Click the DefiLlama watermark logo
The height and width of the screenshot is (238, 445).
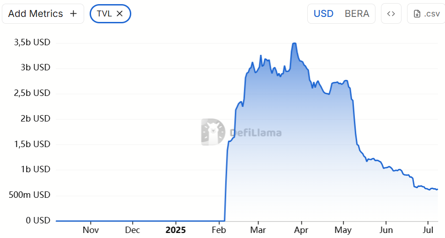pyautogui.click(x=213, y=132)
